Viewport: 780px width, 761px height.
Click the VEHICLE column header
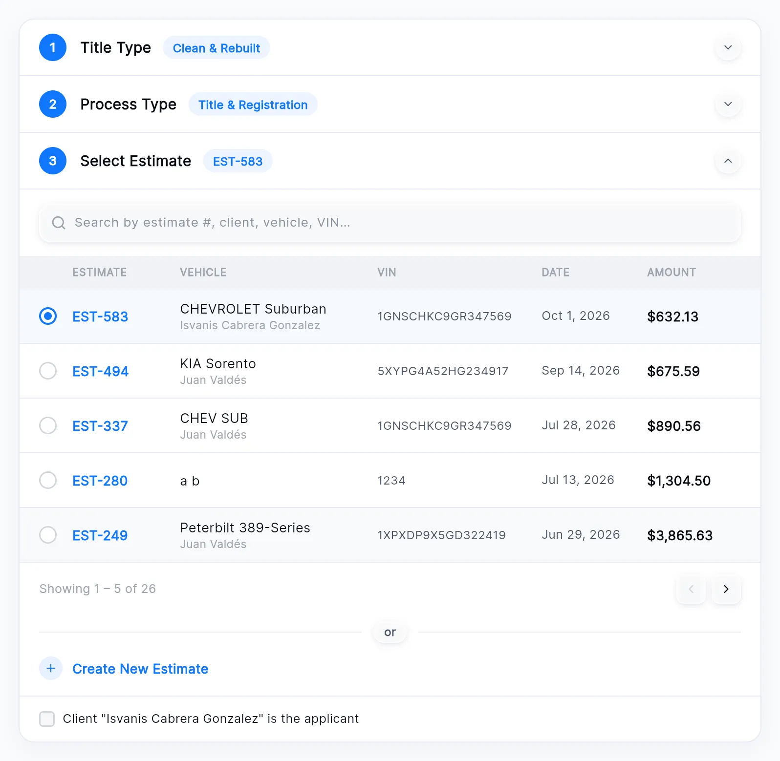coord(203,272)
